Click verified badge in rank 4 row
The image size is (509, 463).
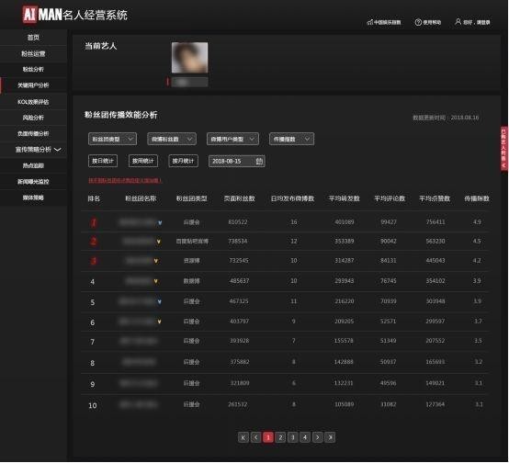point(156,281)
